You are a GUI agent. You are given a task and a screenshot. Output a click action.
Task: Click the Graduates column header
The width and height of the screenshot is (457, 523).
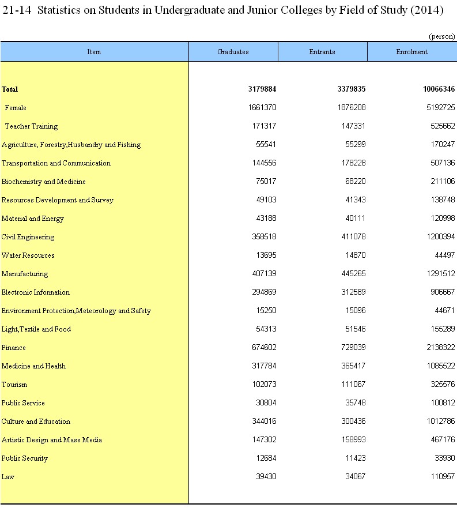point(233,52)
